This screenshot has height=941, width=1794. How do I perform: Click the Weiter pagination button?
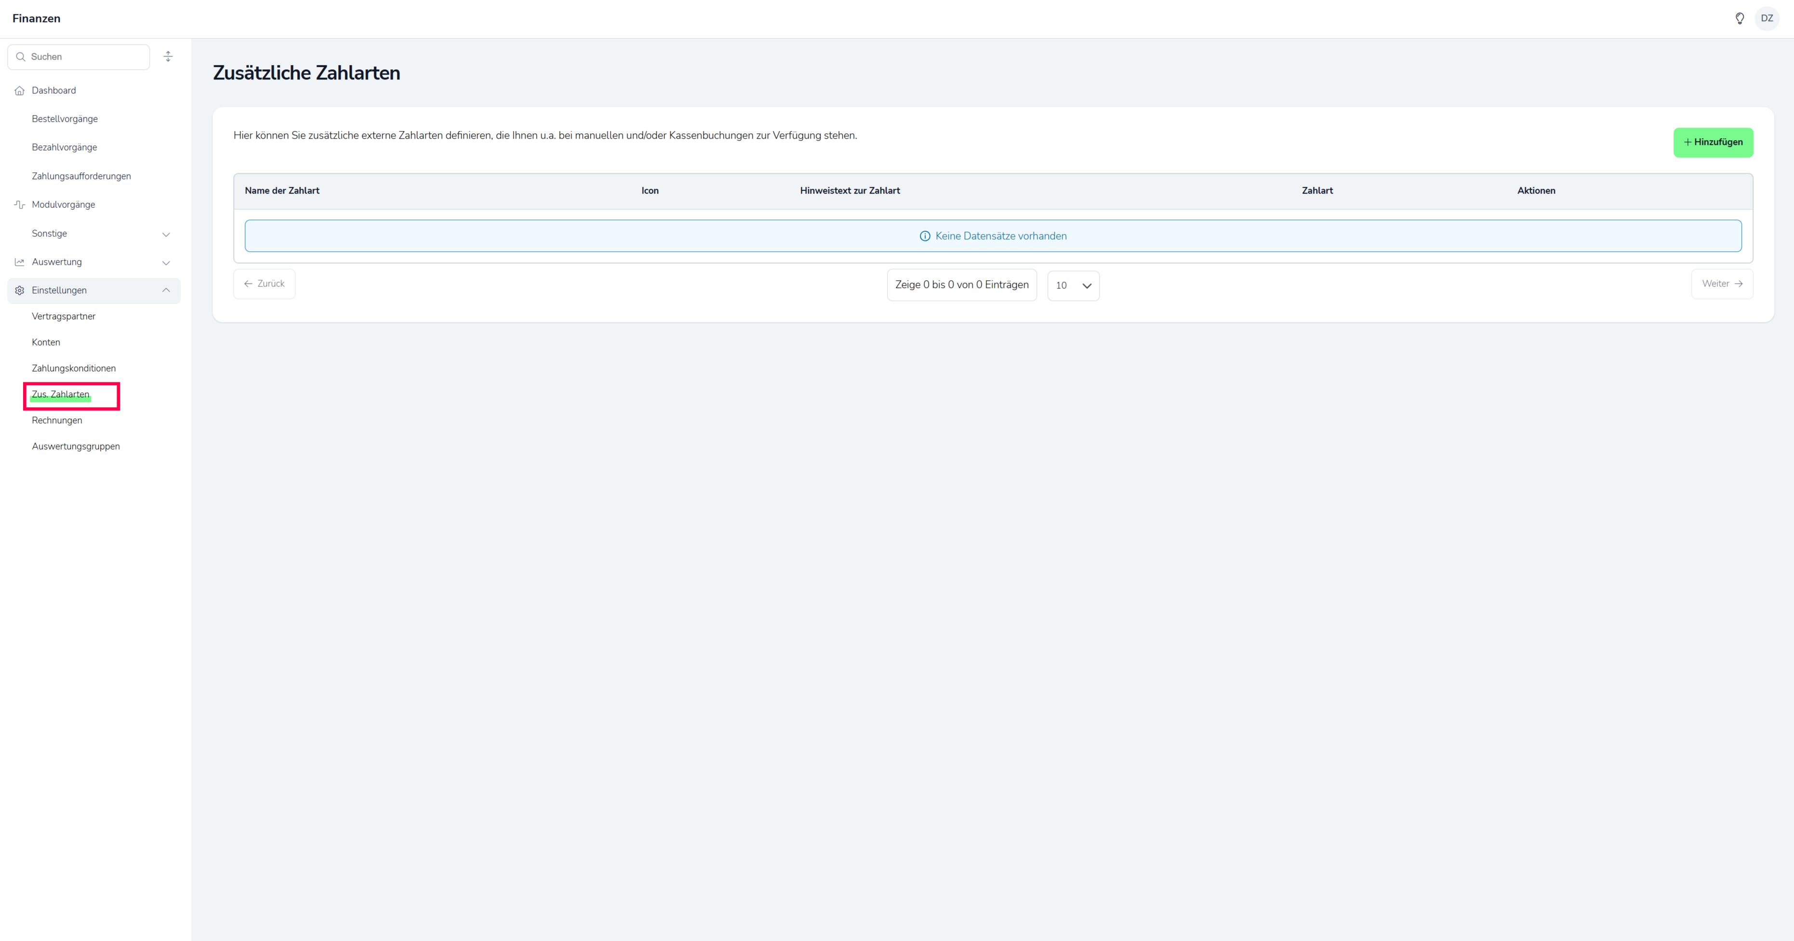[x=1722, y=284]
